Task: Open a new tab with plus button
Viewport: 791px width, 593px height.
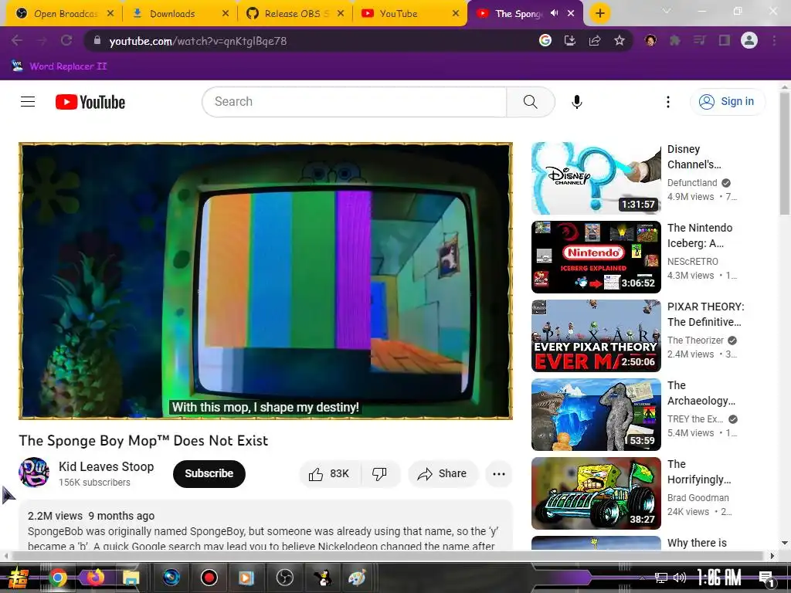Action: click(x=599, y=14)
